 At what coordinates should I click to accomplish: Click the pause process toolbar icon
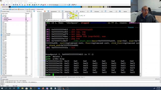(x=50, y=5)
